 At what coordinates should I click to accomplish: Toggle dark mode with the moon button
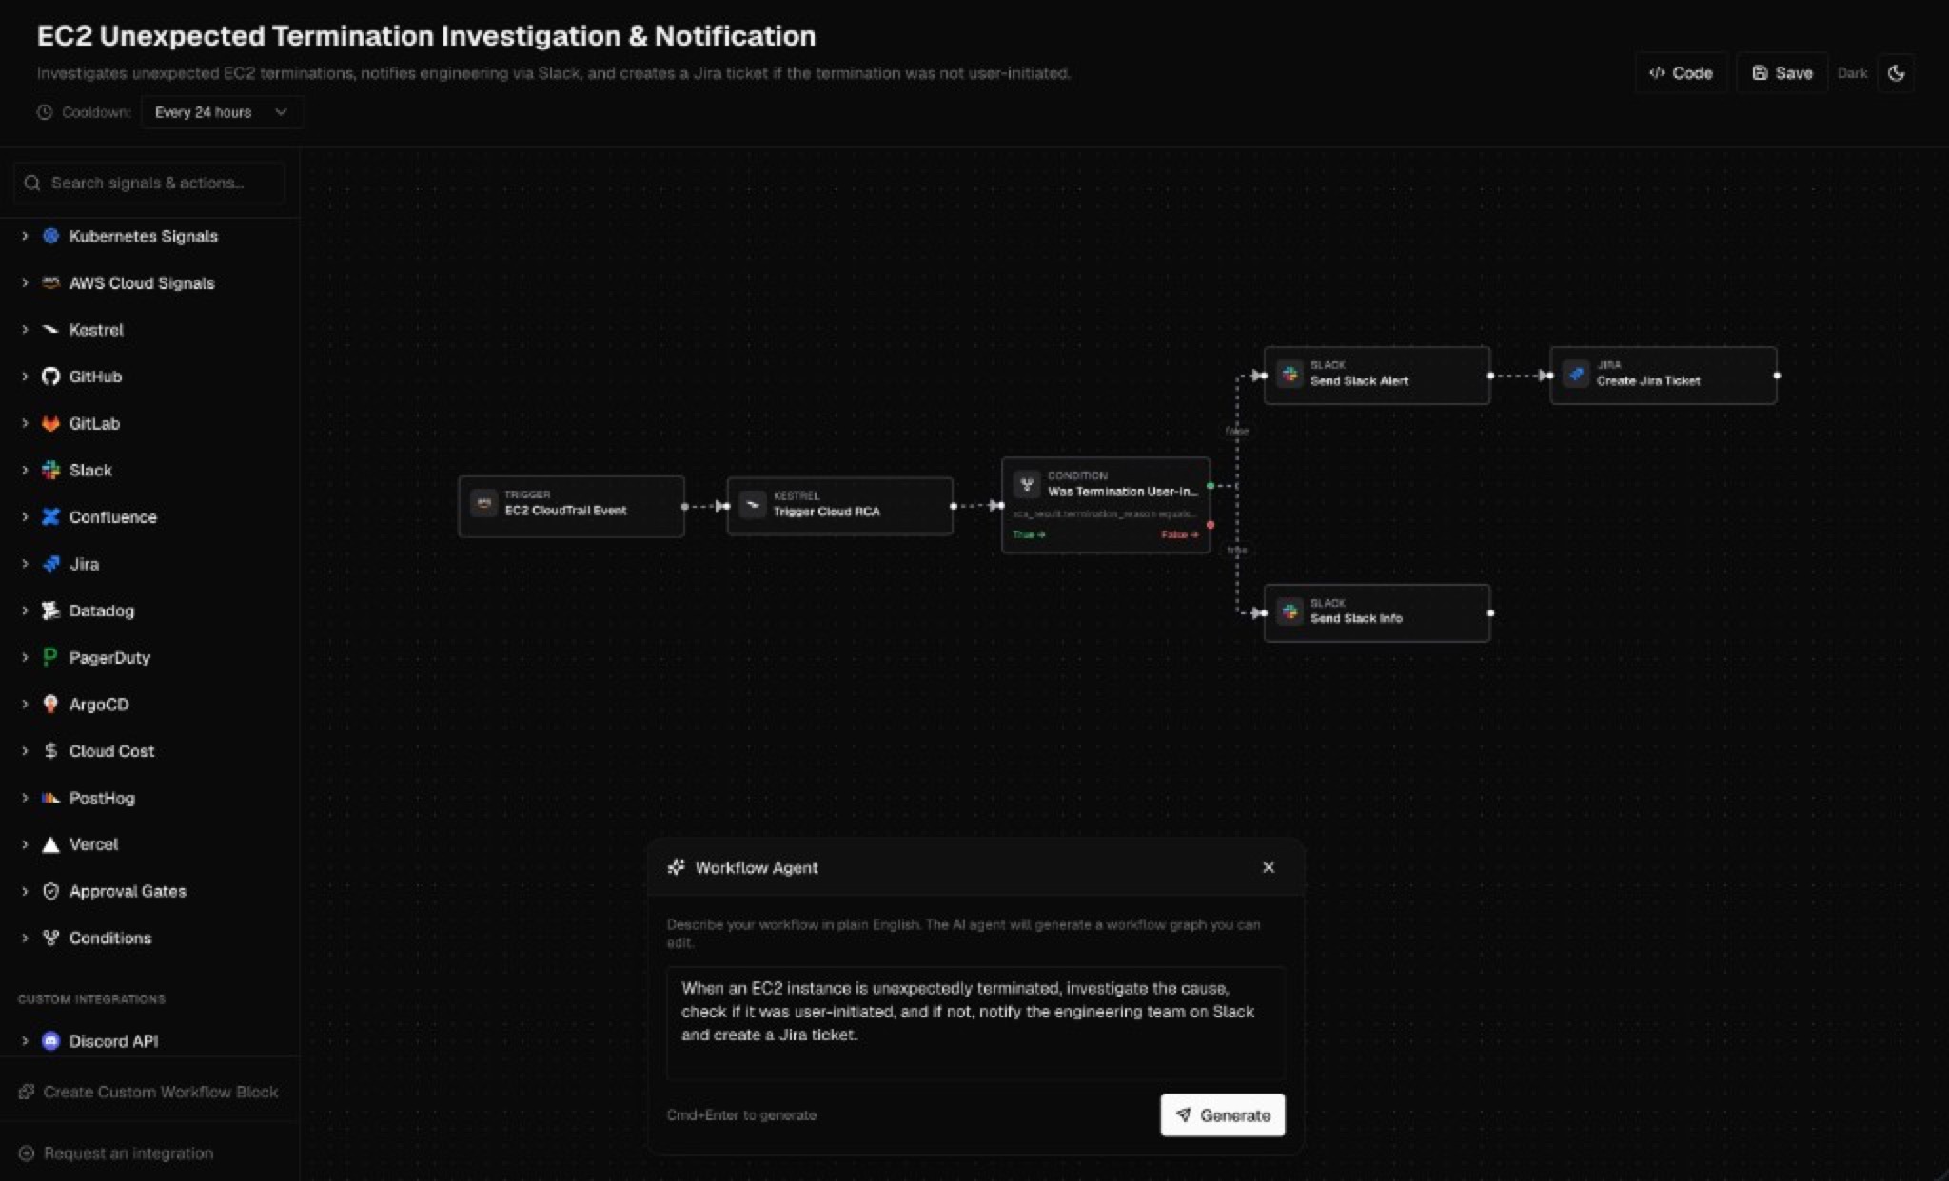(x=1896, y=73)
